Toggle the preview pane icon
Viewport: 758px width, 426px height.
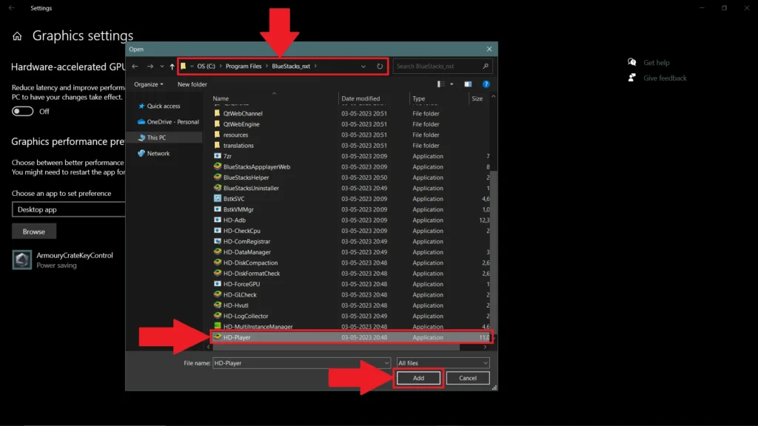[x=468, y=84]
